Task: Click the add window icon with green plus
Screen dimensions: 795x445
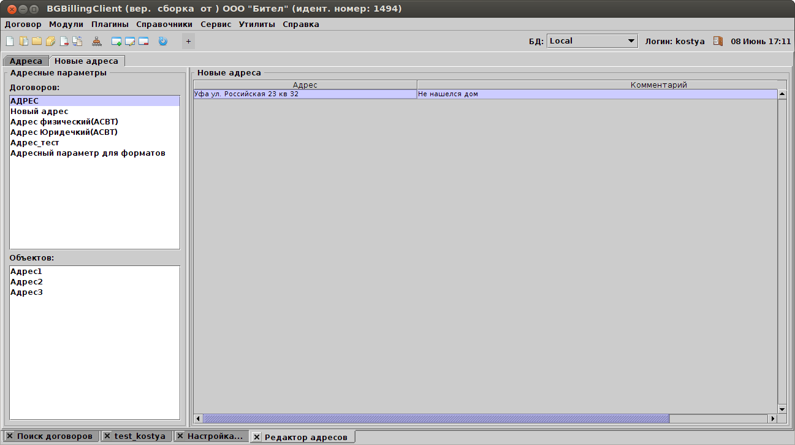Action: point(116,42)
